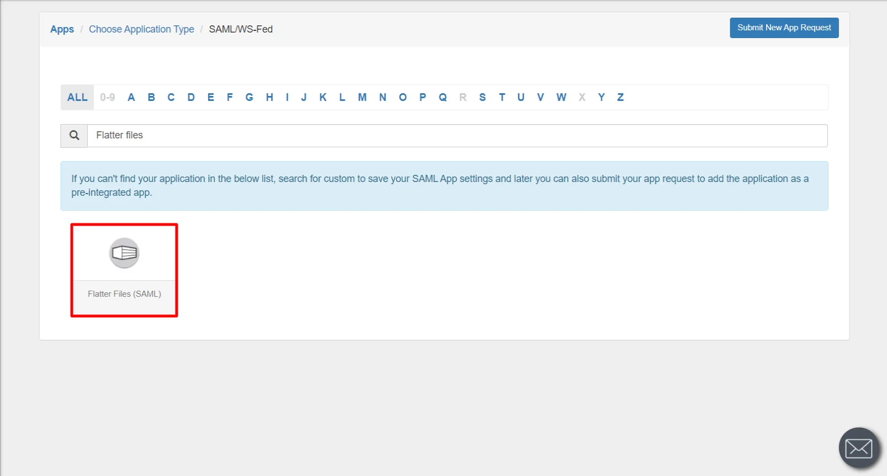Filter apps by letter Y
The height and width of the screenshot is (476, 887).
[x=602, y=97]
